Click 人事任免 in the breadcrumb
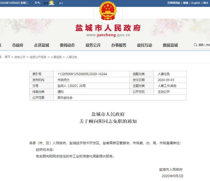The width and height of the screenshot is (210, 181). click(71, 57)
